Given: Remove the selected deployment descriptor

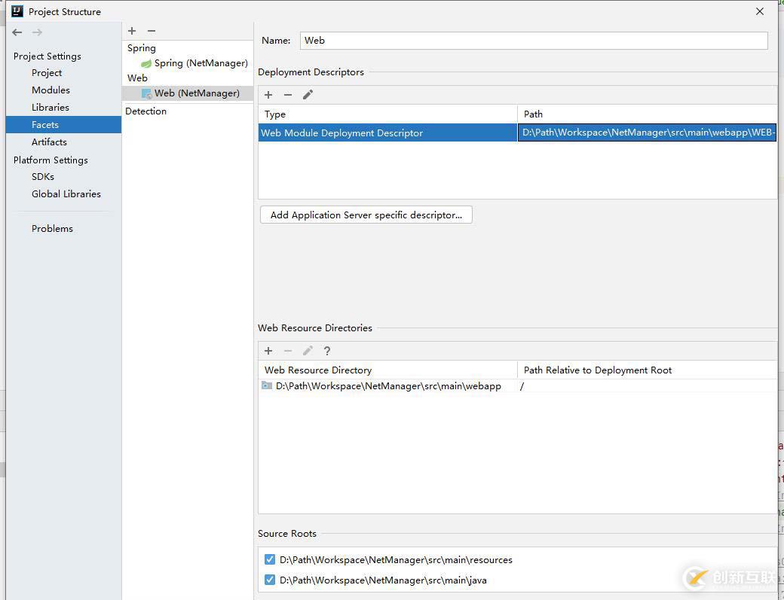Looking at the screenshot, I should (x=288, y=95).
